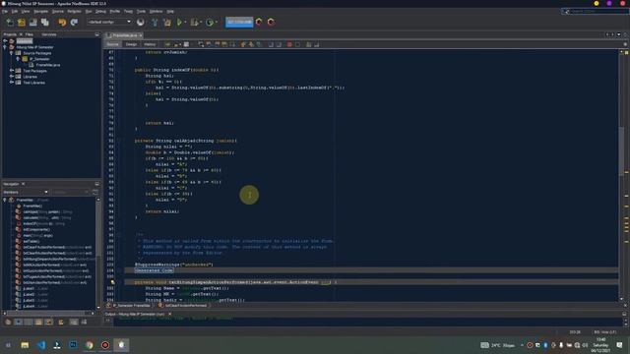Click the red recorder icon in taskbar
630x354 pixels.
tap(105, 345)
